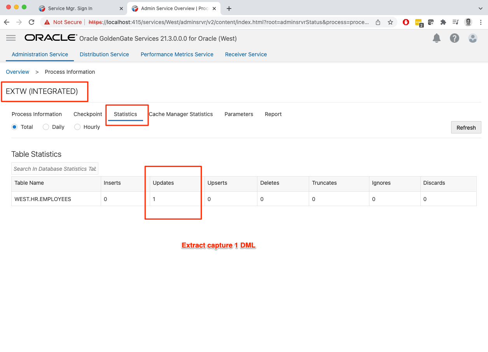The image size is (488, 352).
Task: Bookmark this page with star icon
Action: [x=390, y=22]
